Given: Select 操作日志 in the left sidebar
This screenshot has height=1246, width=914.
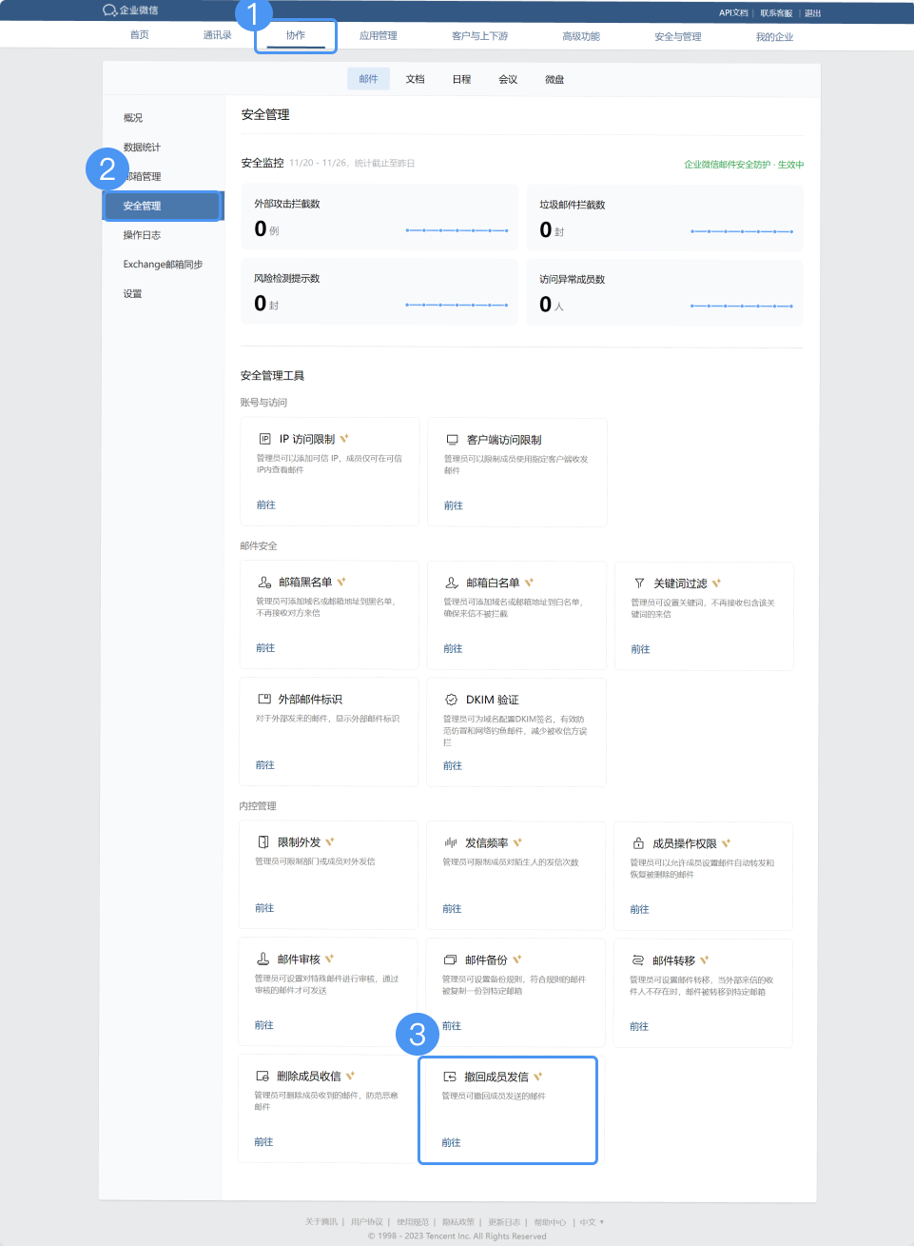Looking at the screenshot, I should point(142,235).
